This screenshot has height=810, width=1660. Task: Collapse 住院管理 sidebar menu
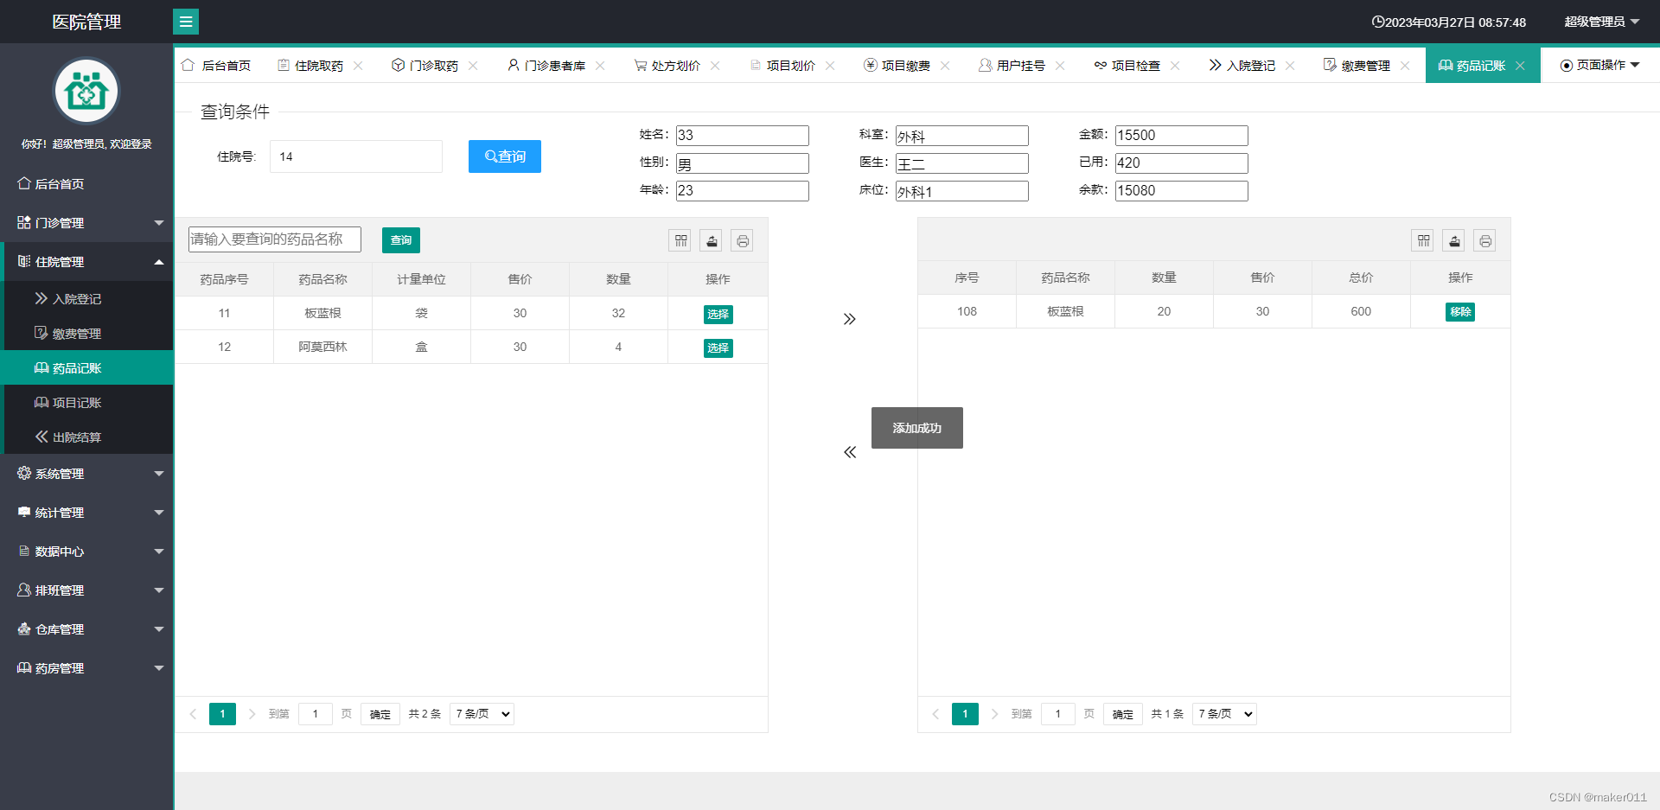(86, 262)
